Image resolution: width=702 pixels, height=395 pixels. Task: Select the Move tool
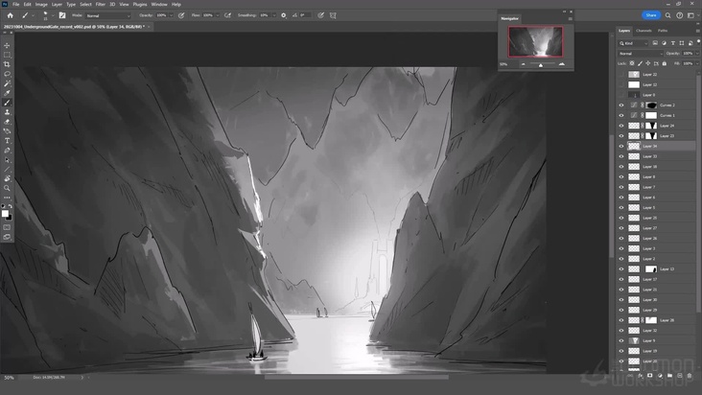pyautogui.click(x=7, y=45)
